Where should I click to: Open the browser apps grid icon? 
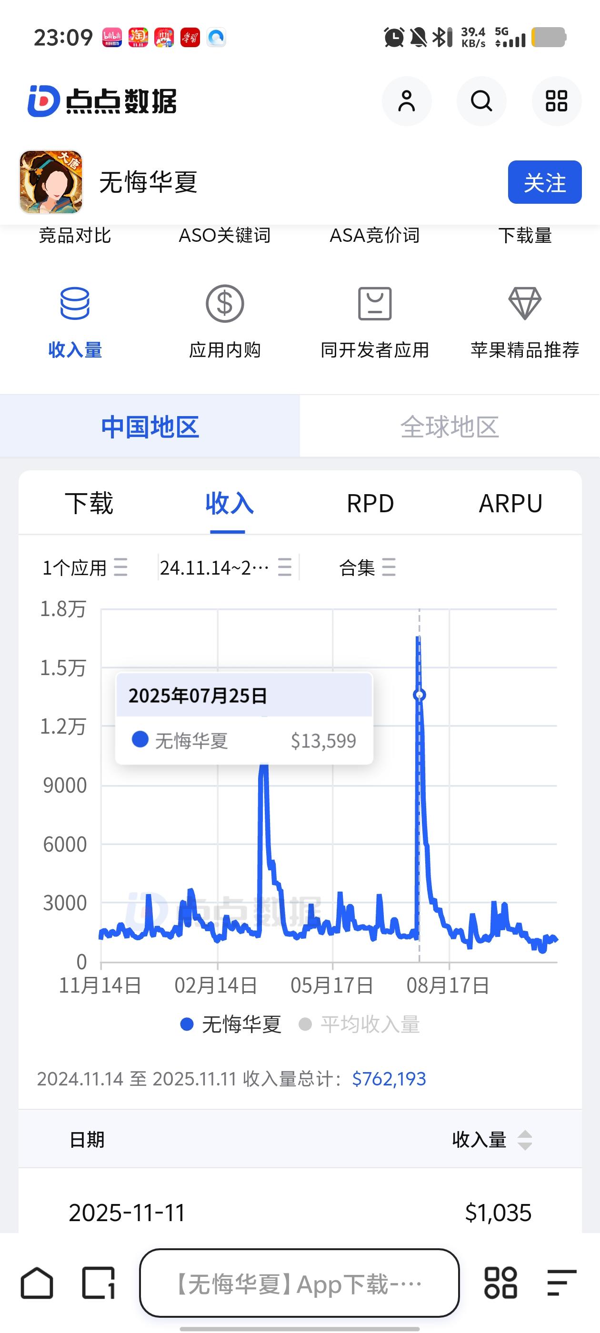coord(500,1283)
